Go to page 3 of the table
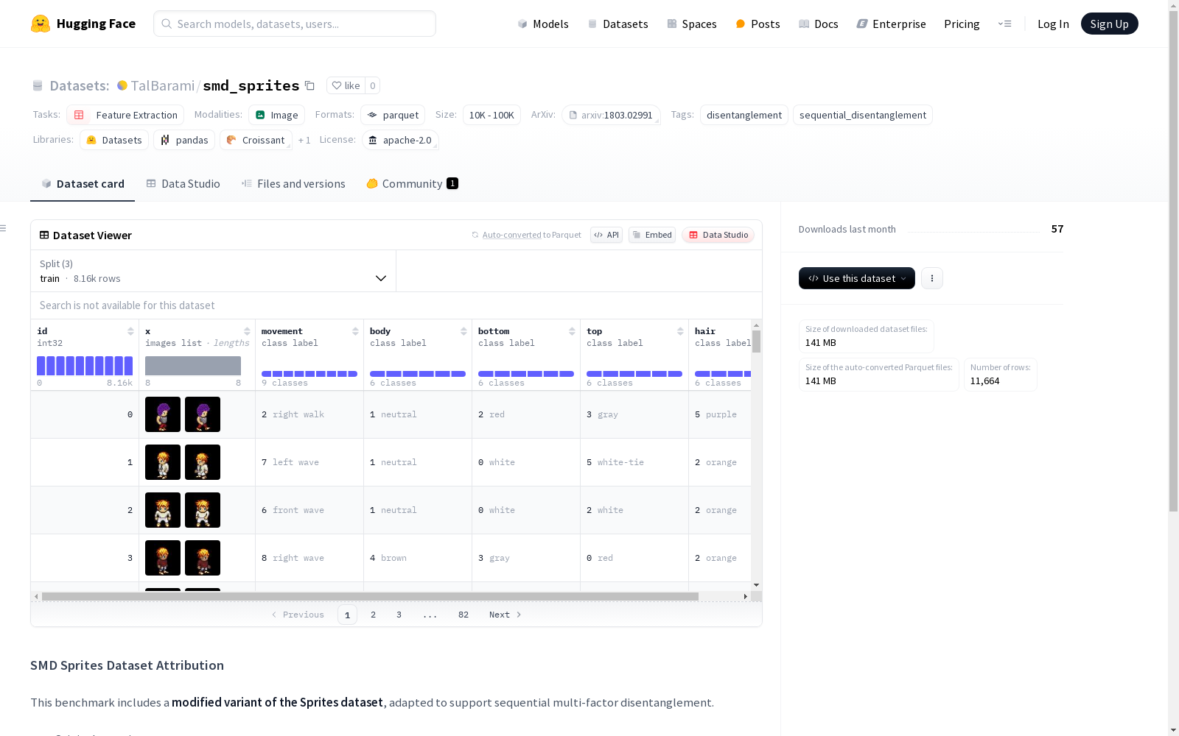The width and height of the screenshot is (1179, 736). point(399,615)
